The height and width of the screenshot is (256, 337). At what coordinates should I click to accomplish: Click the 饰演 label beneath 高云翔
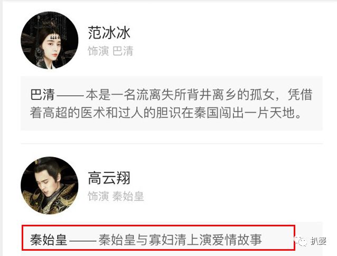[x=98, y=196]
